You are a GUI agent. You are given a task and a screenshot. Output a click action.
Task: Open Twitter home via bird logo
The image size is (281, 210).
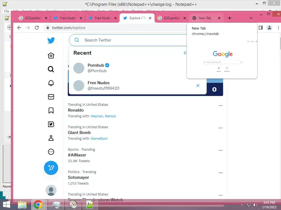coord(51,40)
